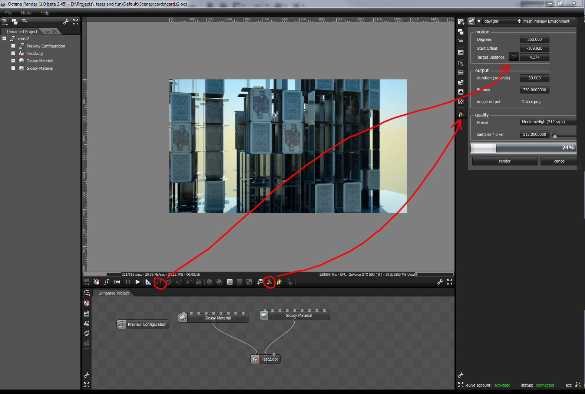Click the sun animation icon beside the turntable icon

coord(279,282)
